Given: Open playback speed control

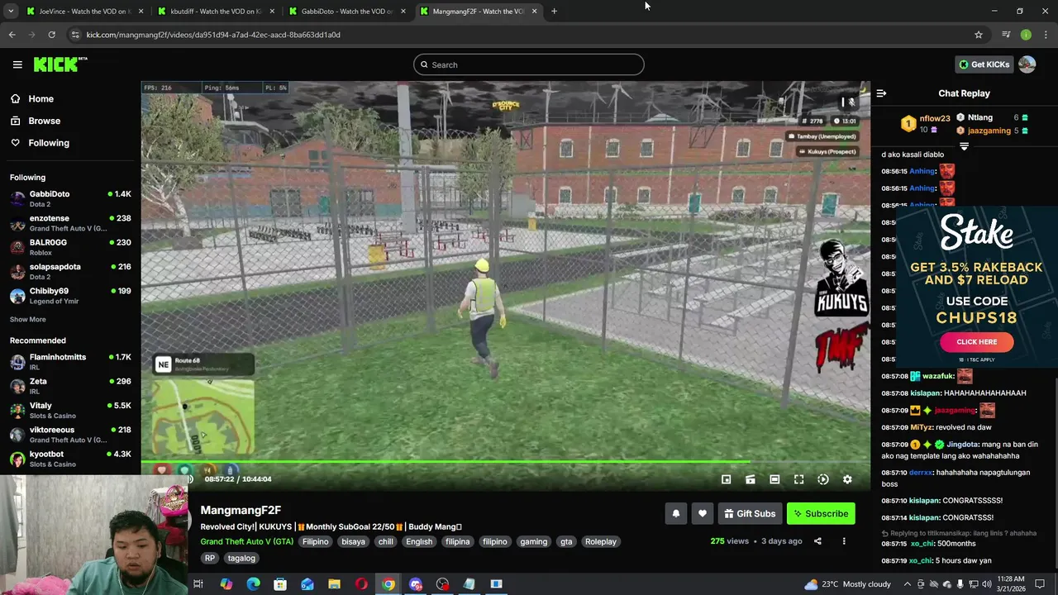Looking at the screenshot, I should pyautogui.click(x=823, y=479).
